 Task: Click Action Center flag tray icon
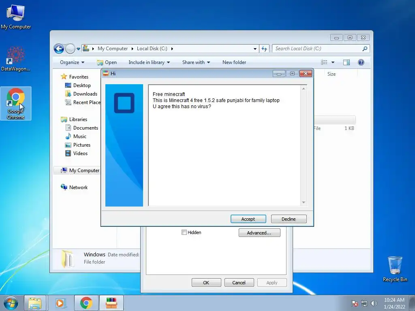(x=354, y=303)
